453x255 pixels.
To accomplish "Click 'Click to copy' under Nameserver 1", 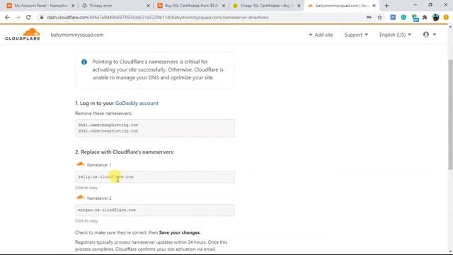I will (x=86, y=188).
